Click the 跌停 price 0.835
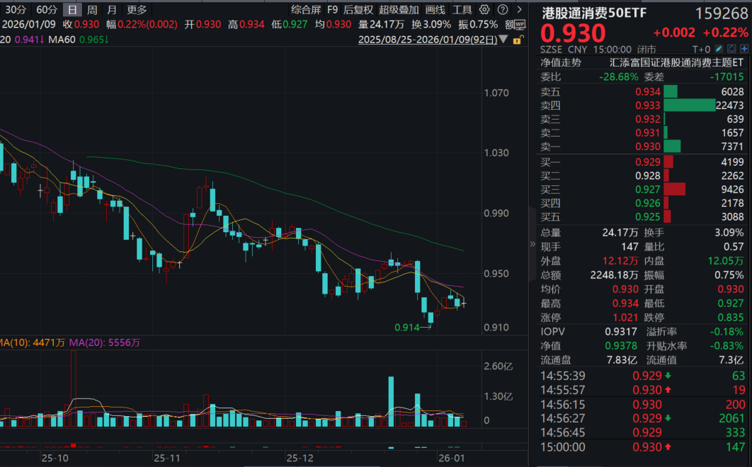Screen dimensions: 752x467 [x=731, y=318]
